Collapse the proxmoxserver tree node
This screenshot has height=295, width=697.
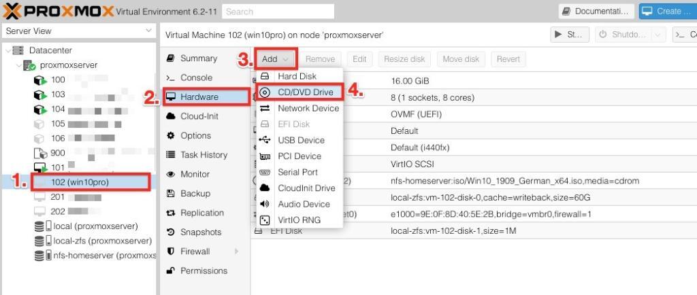pyautogui.click(x=18, y=65)
